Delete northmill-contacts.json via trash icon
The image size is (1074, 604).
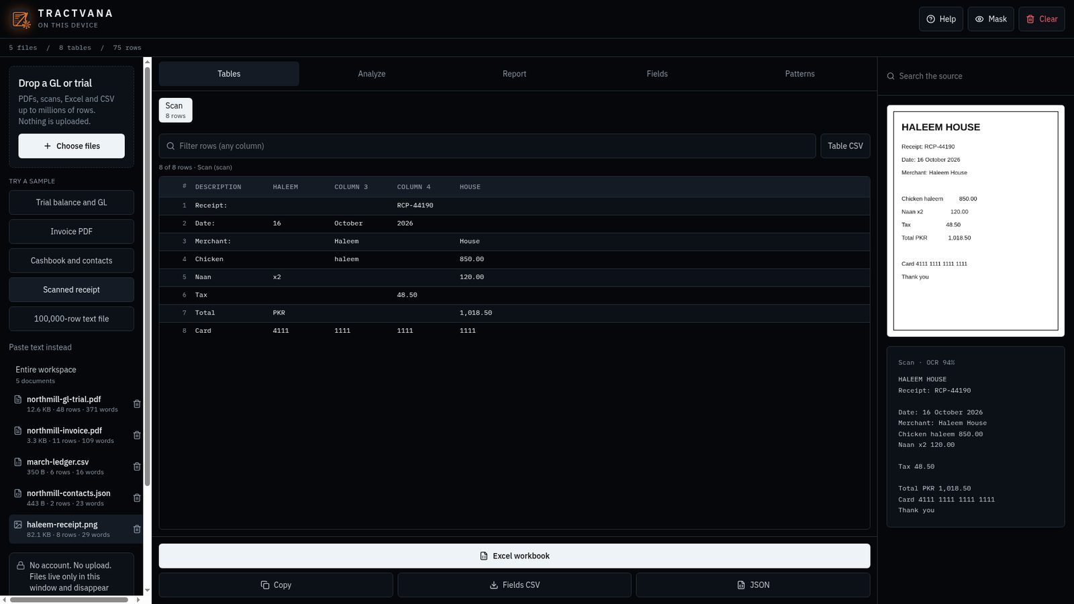click(137, 498)
